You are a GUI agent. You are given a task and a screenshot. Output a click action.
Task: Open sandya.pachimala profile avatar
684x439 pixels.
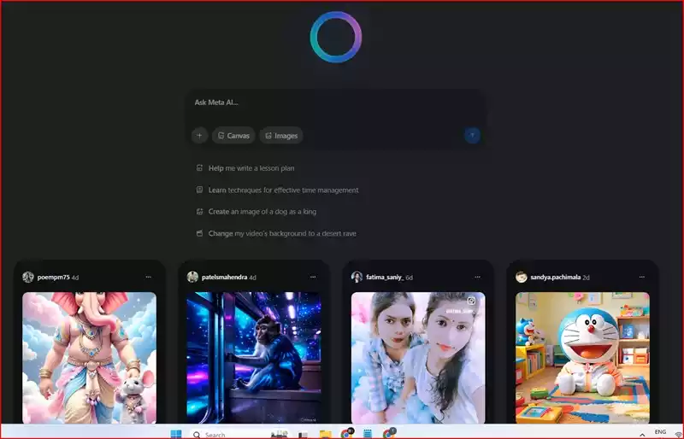coord(522,277)
